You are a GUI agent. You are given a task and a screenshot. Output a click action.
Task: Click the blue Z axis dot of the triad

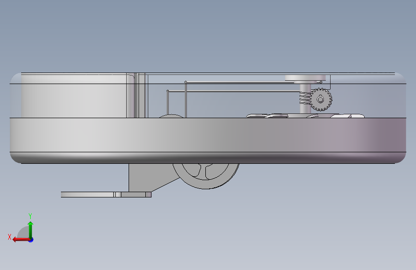[31, 240]
